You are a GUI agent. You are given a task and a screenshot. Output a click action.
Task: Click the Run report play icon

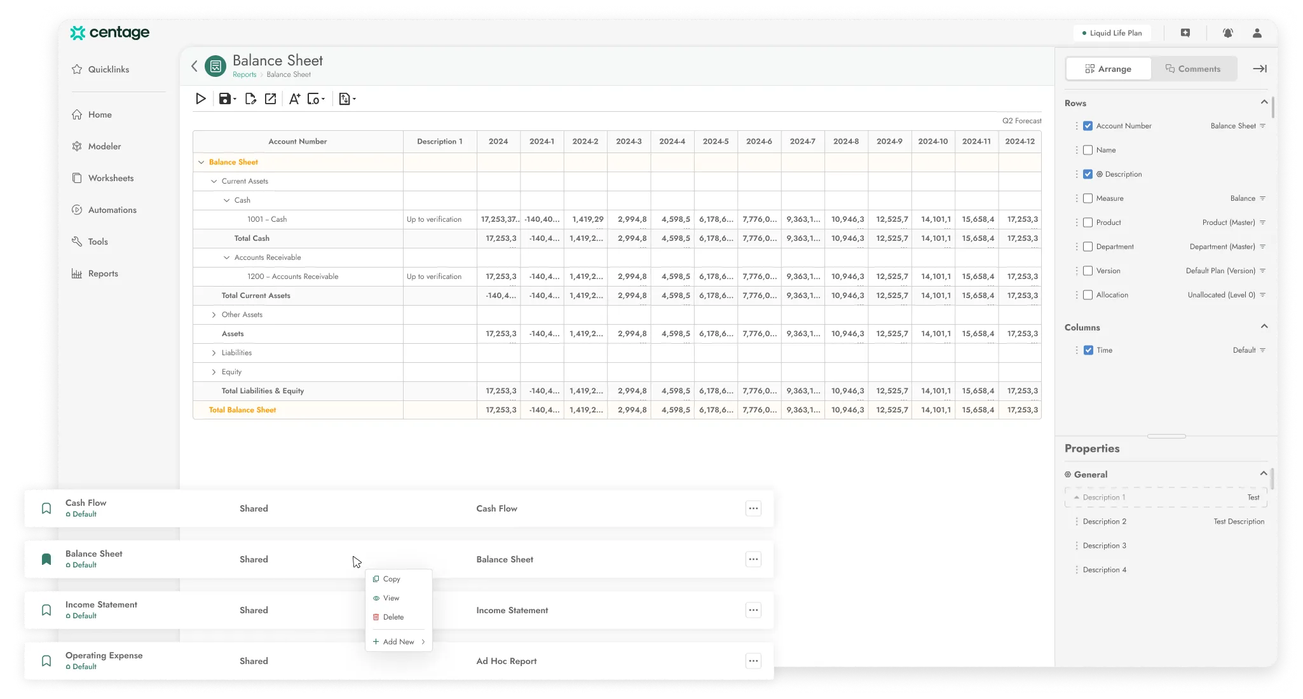tap(201, 98)
